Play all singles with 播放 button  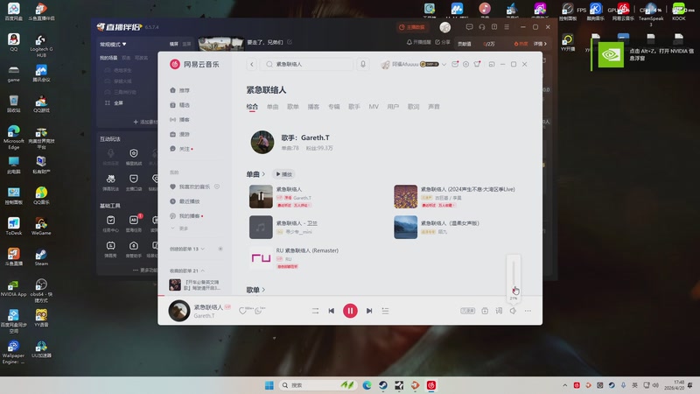pos(283,174)
